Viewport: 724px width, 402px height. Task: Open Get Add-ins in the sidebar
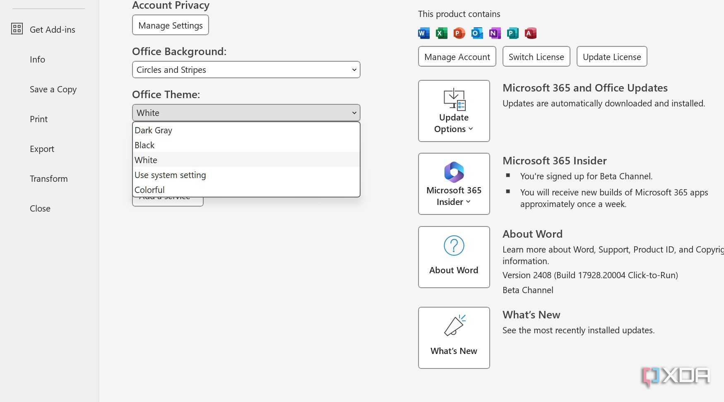(x=53, y=29)
